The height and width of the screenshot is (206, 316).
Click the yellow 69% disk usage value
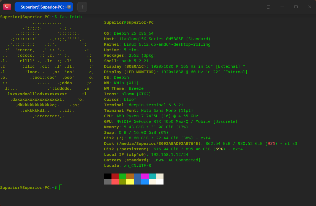coord(219,149)
